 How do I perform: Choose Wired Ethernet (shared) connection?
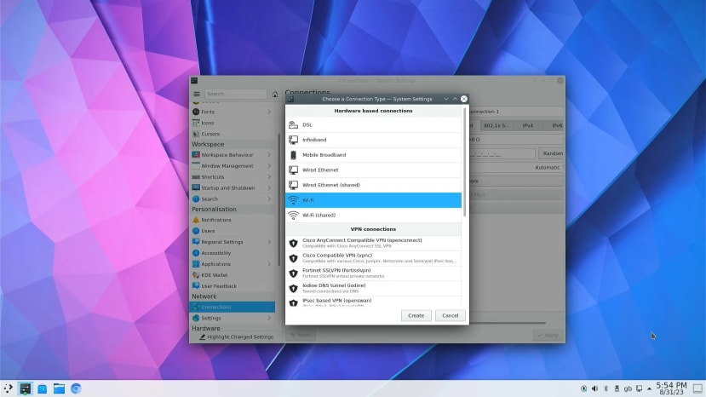click(x=373, y=185)
